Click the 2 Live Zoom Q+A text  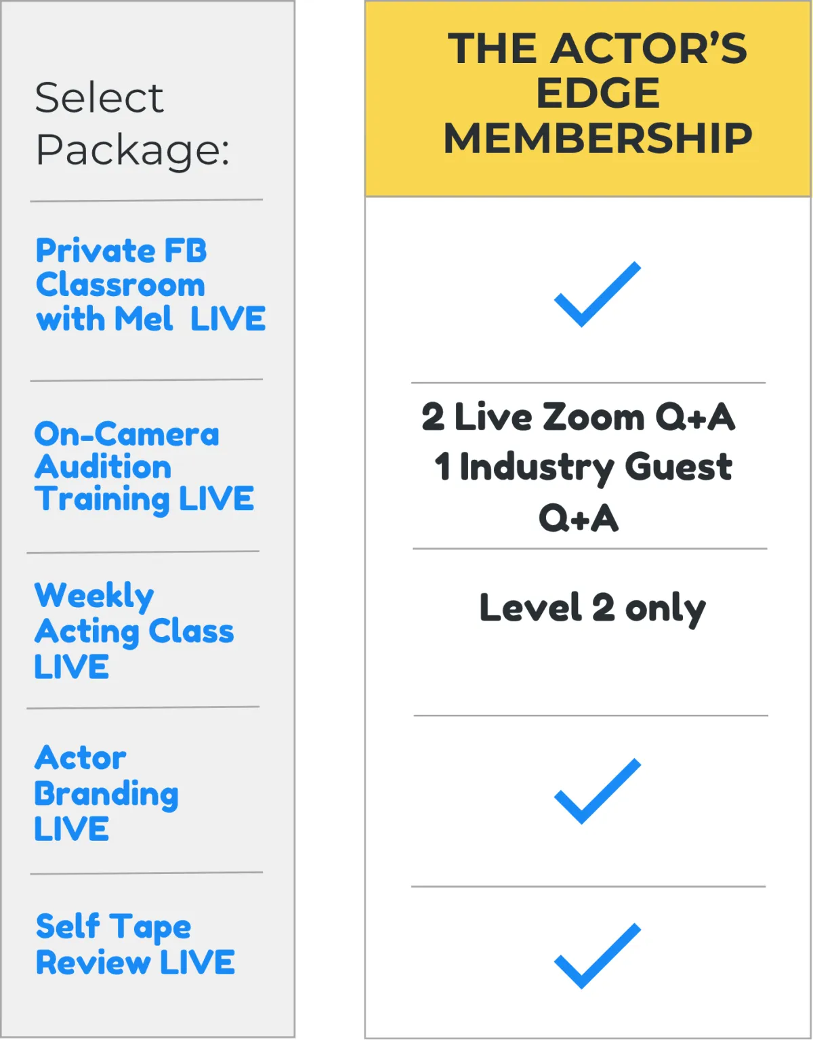578,417
